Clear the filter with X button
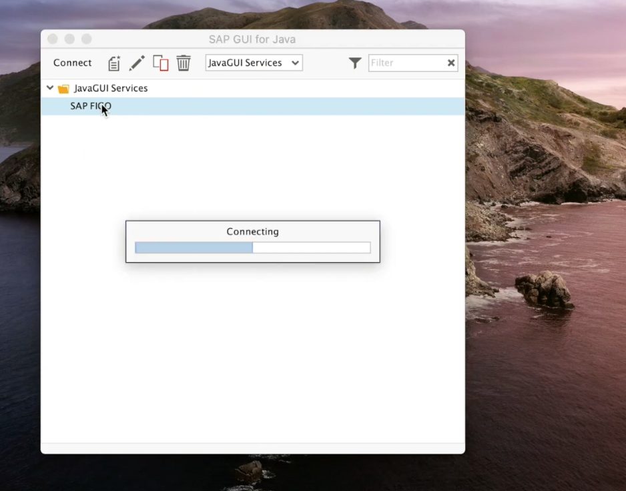The image size is (626, 491). coord(451,63)
